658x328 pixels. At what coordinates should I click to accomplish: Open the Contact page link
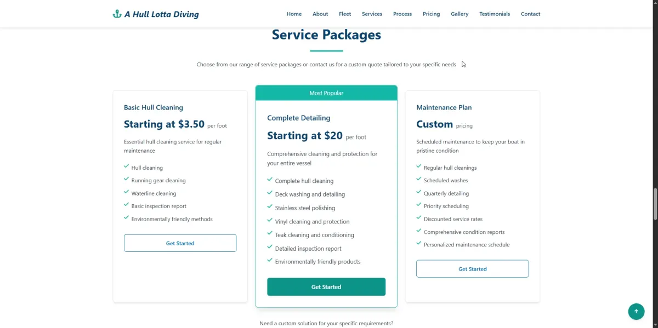tap(530, 14)
